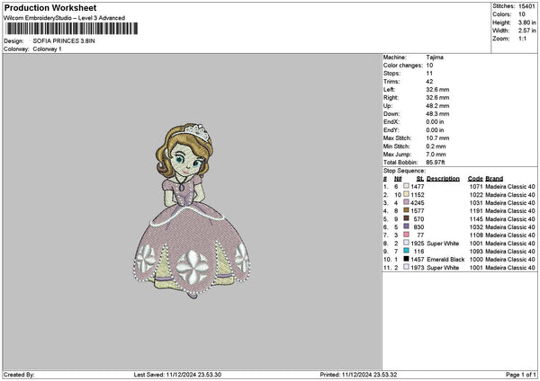Select the black swatch beside 1457 Emerald Black
540x381 pixels.
(x=407, y=259)
